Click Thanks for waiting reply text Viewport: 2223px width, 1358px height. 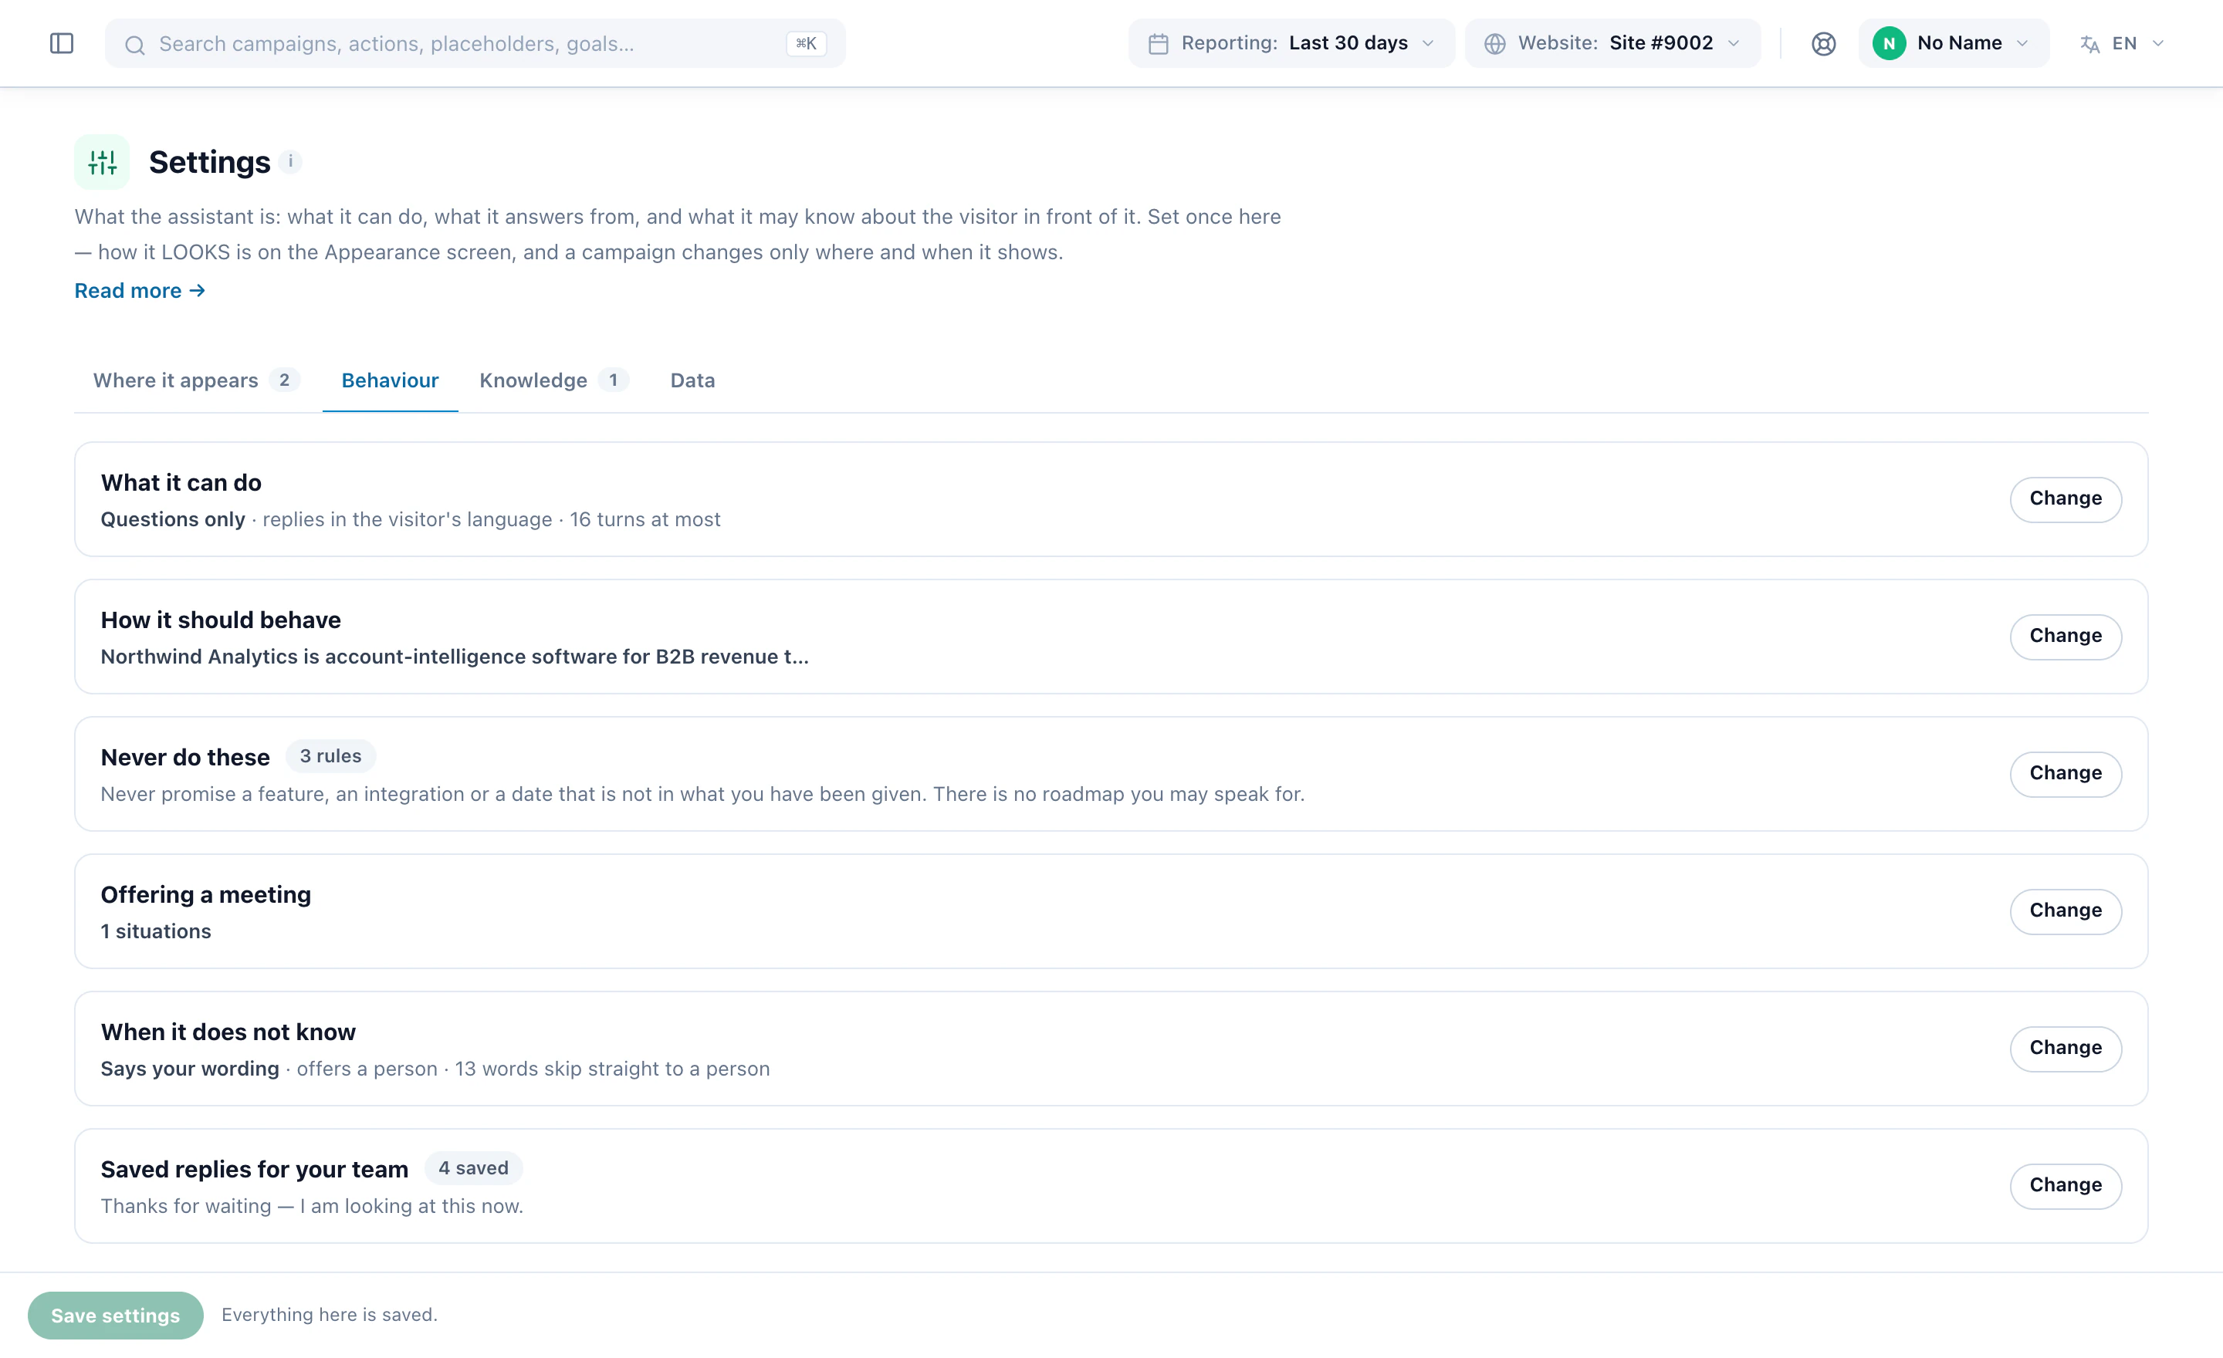click(312, 1205)
